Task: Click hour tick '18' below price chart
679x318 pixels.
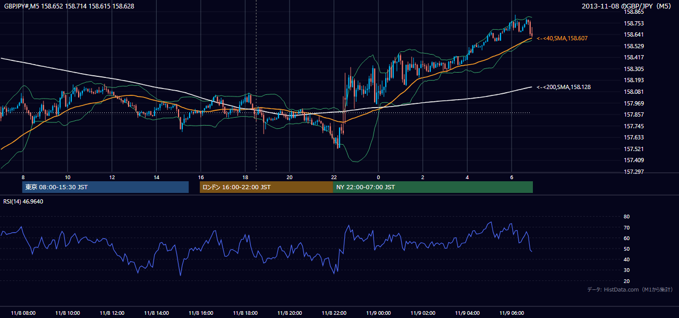Action: tap(245, 177)
